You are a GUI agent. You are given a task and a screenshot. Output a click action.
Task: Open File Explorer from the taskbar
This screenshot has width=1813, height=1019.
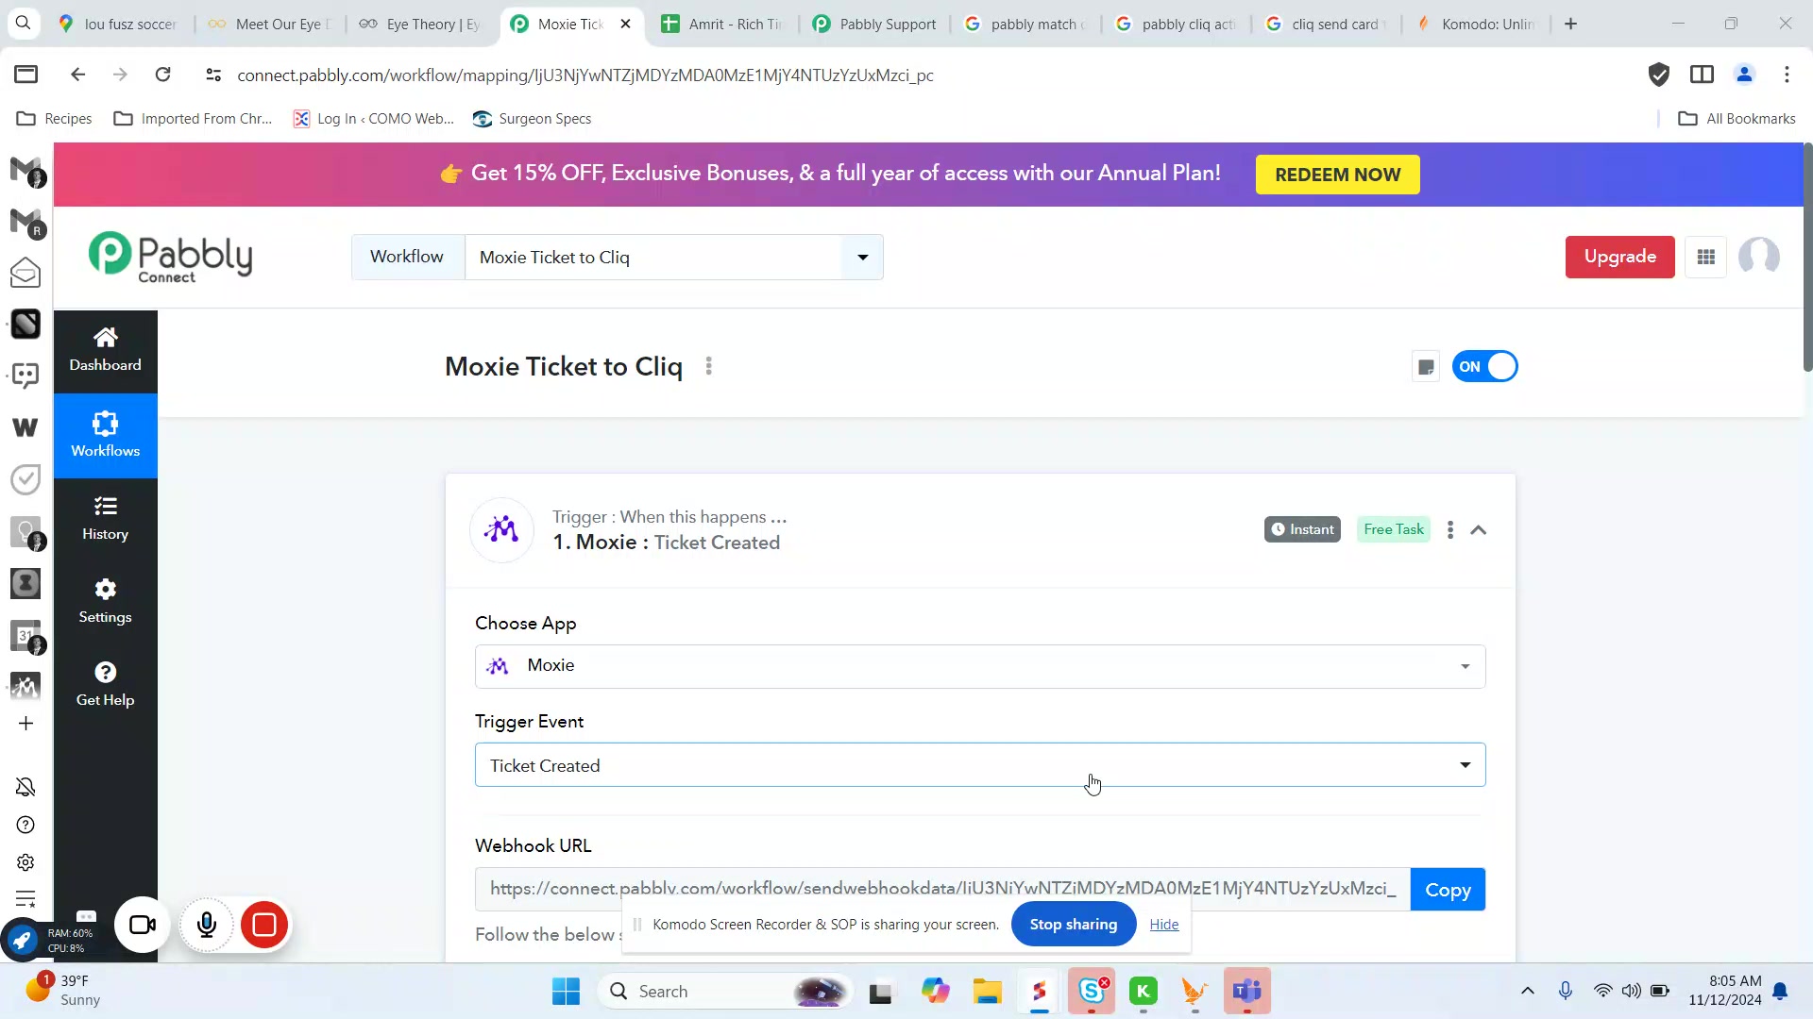pos(988,991)
